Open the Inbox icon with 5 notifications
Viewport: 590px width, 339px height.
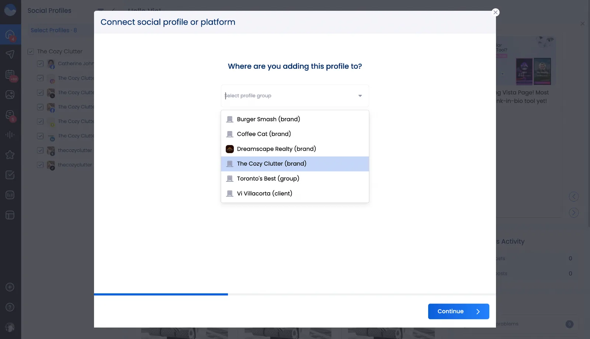coord(10,115)
